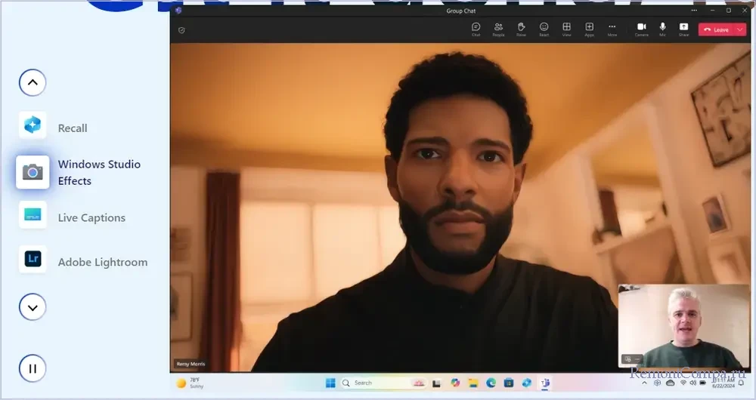Open the View layout options
756x400 pixels.
tap(566, 29)
